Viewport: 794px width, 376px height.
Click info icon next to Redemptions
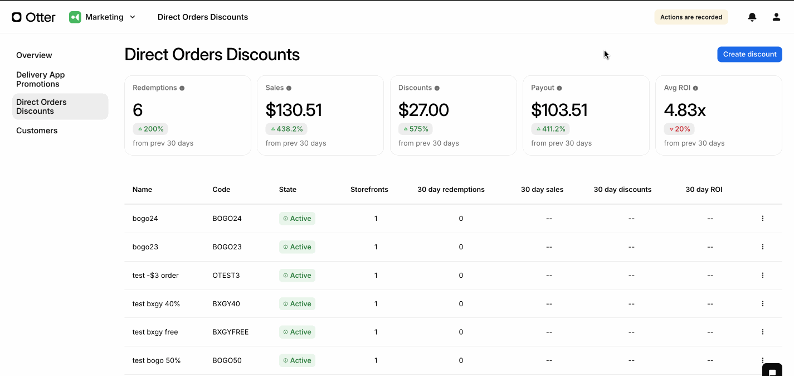[x=182, y=88]
